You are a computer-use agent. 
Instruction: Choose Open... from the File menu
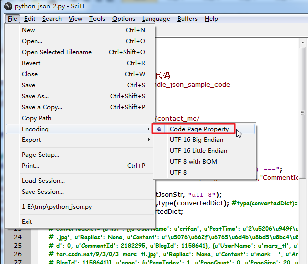tap(80, 41)
